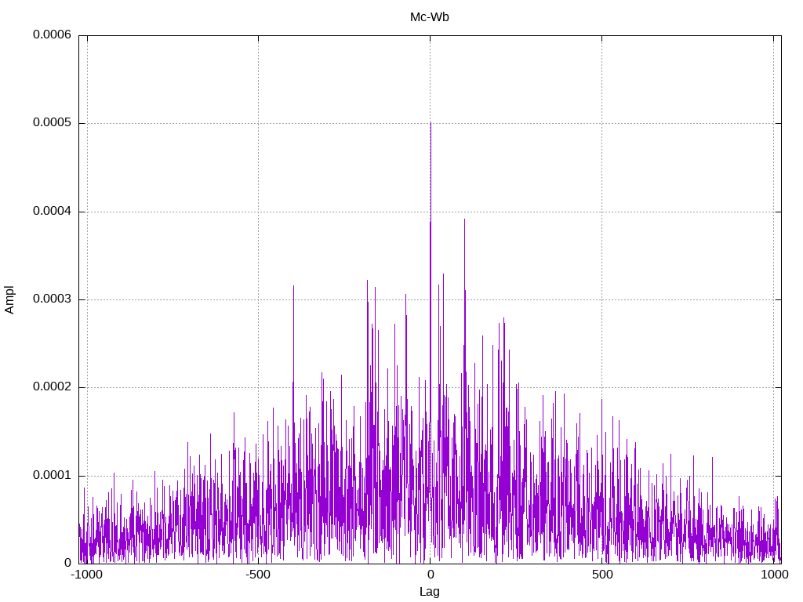Select the 0.0001 y-axis tick label

click(52, 476)
